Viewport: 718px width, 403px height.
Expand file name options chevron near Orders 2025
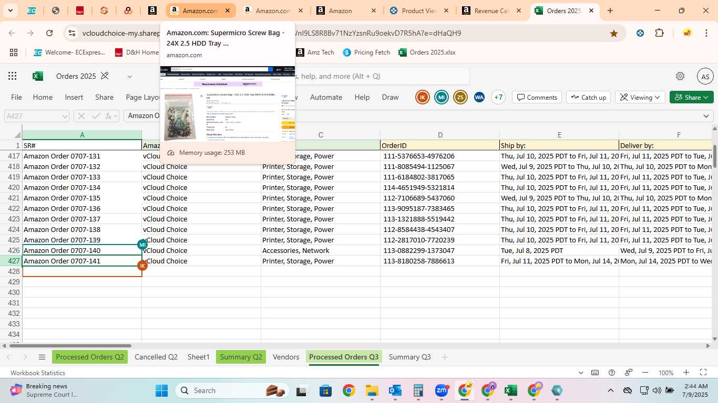130,77
